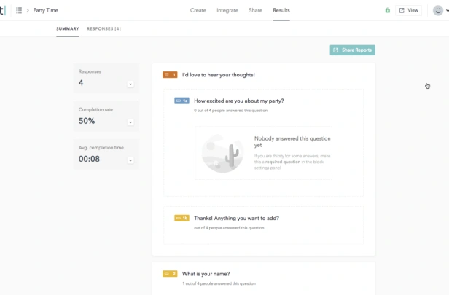
Task: Click the yellow question 2 badge
Action: click(x=170, y=274)
